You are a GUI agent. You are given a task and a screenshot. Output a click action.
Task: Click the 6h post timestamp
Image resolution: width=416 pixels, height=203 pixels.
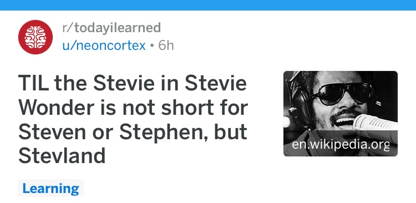click(x=166, y=45)
